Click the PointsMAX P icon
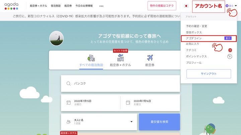This screenshot has height=135, width=241. (x=230, y=56)
